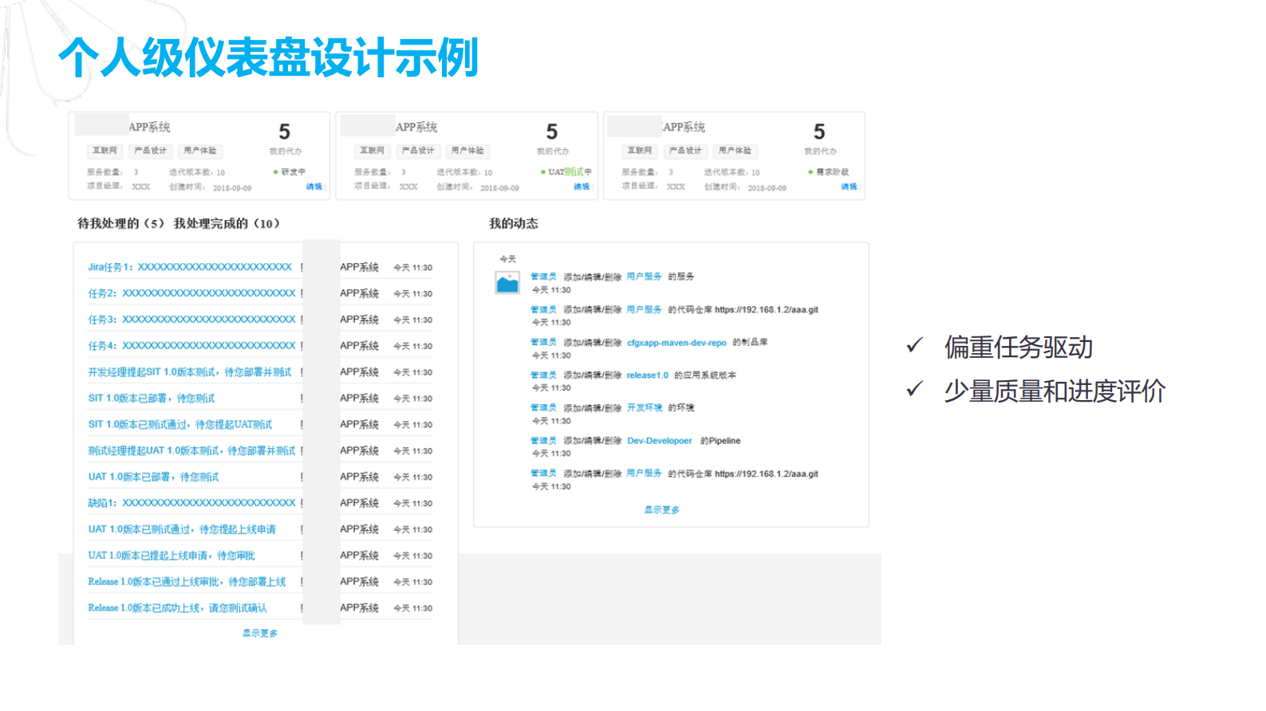This screenshot has width=1266, height=711.
Task: Open 用户服务 link in the 的服务 activity row
Action: [x=644, y=277]
